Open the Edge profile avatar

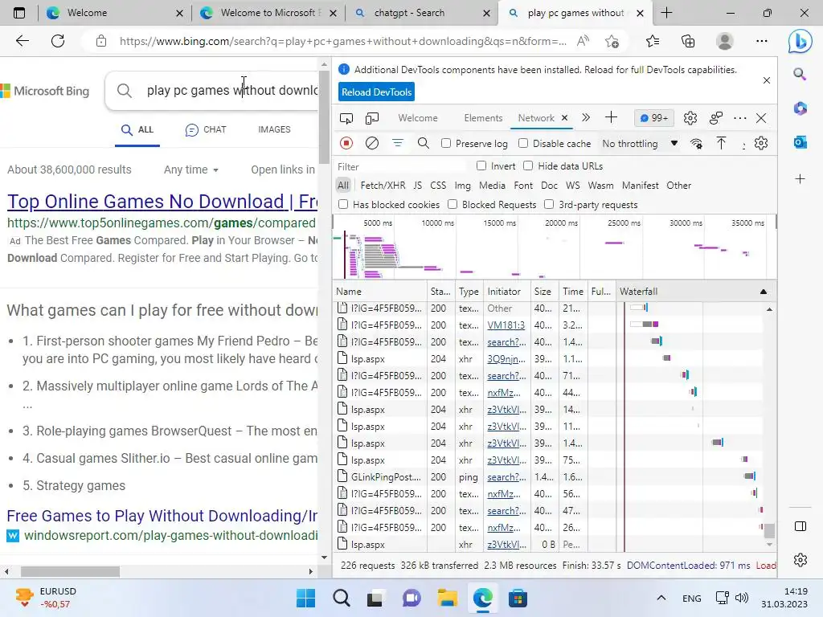(x=725, y=41)
